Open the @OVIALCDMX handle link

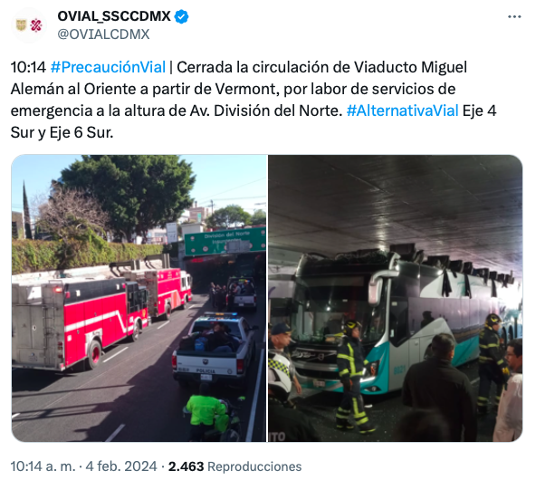pos(103,34)
